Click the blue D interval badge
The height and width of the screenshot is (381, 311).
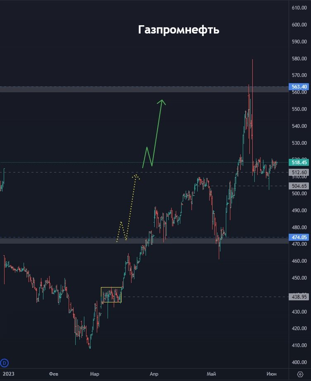[x=5, y=363]
